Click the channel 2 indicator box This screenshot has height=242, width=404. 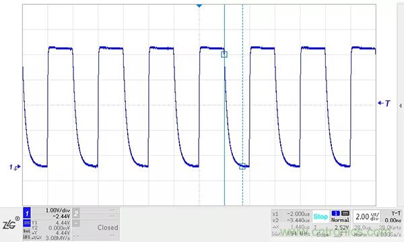point(76,213)
